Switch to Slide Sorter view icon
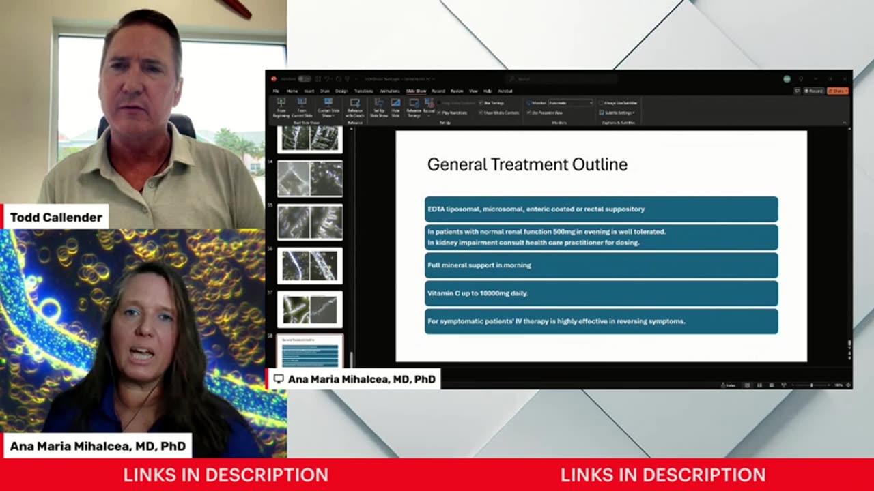Image resolution: width=874 pixels, height=491 pixels. click(x=759, y=385)
